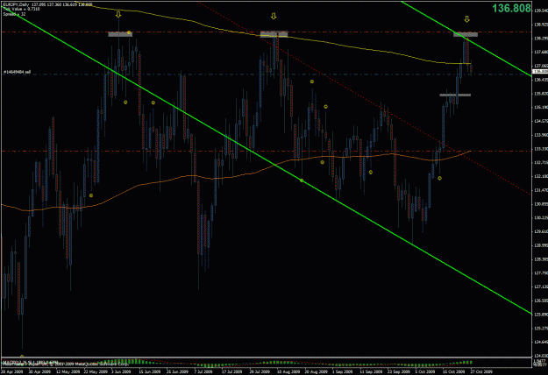Click the '1 Sep 2009' date label

click(343, 371)
